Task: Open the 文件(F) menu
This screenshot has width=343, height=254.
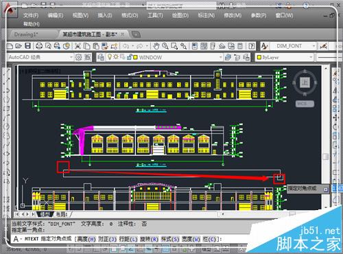Action: click(31, 16)
